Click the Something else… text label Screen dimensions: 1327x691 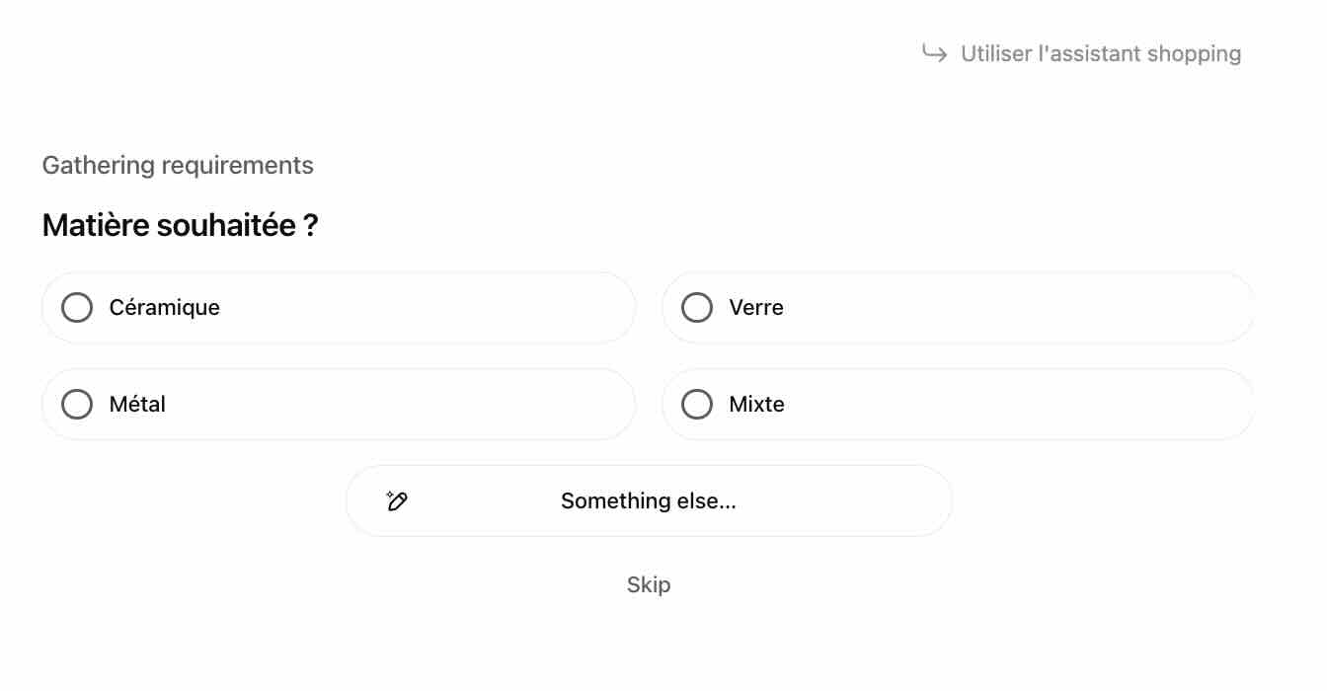(x=649, y=501)
